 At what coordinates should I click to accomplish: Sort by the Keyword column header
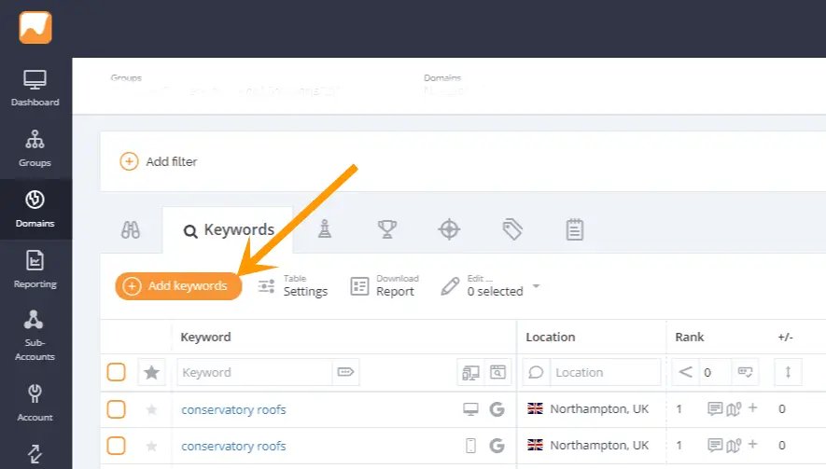pyautogui.click(x=205, y=337)
